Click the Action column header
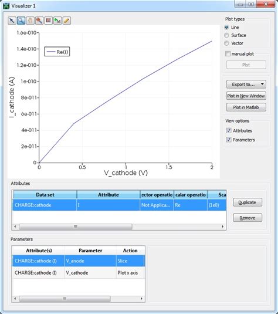Screen dimensions: 278x314 click(x=130, y=251)
